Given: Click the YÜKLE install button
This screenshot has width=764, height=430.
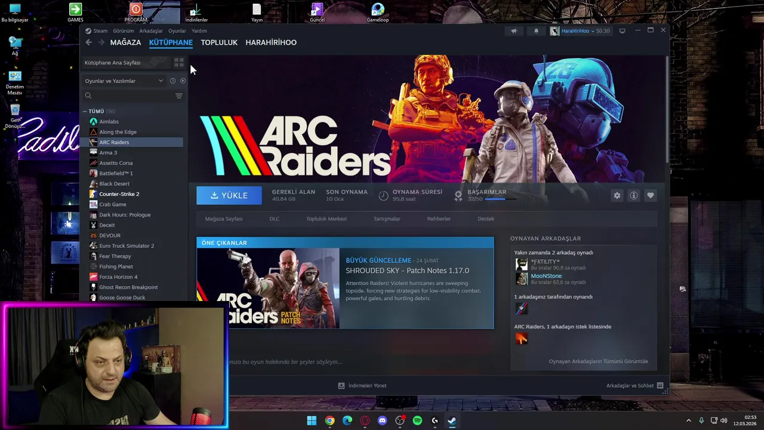Looking at the screenshot, I should [x=229, y=195].
